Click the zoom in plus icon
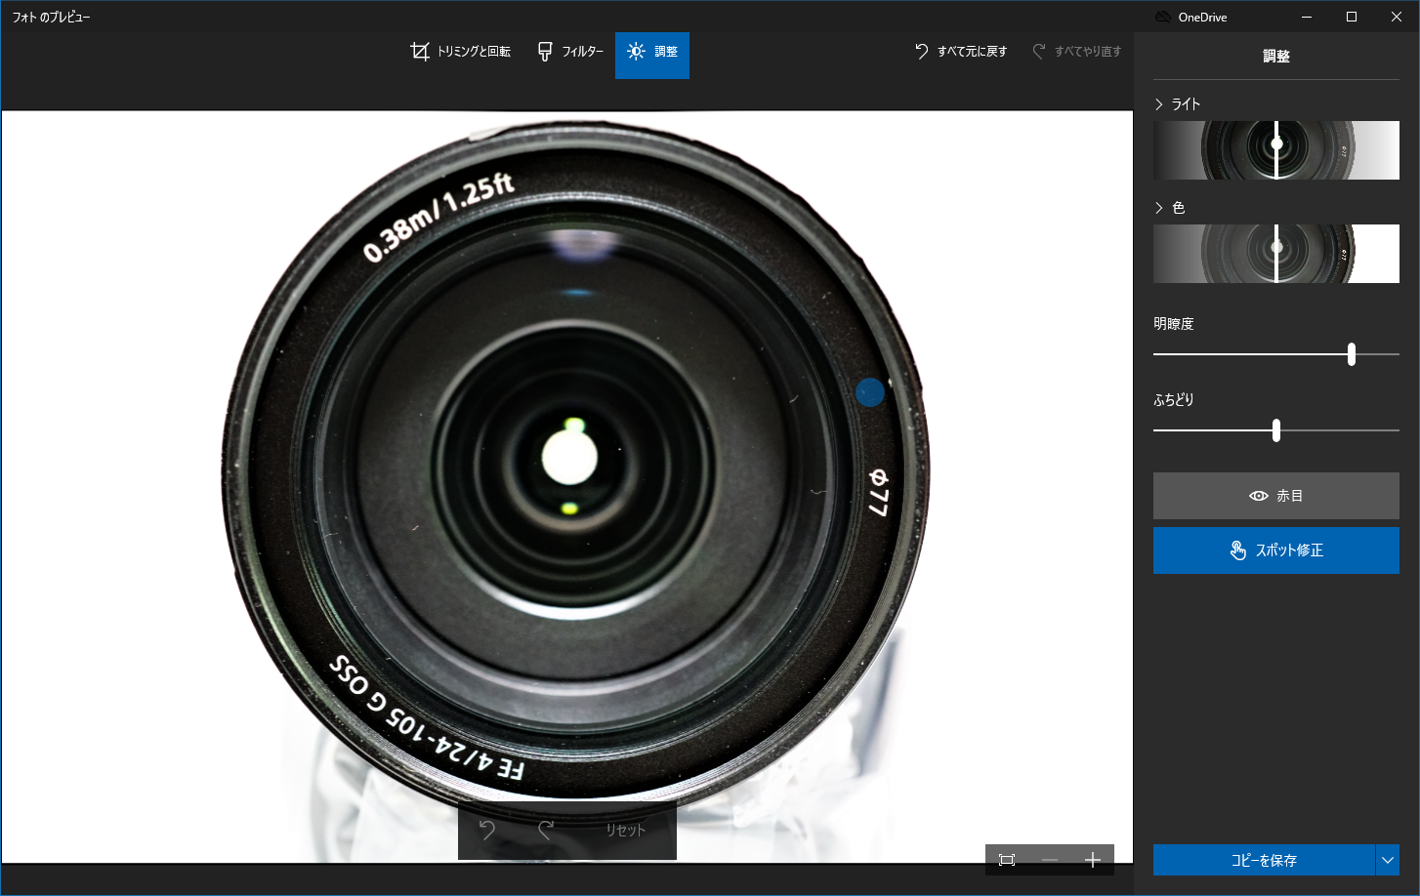This screenshot has height=896, width=1420. [x=1093, y=860]
